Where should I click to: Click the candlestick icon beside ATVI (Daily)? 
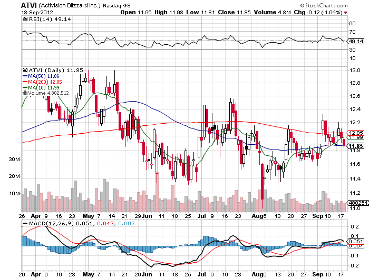[25, 70]
